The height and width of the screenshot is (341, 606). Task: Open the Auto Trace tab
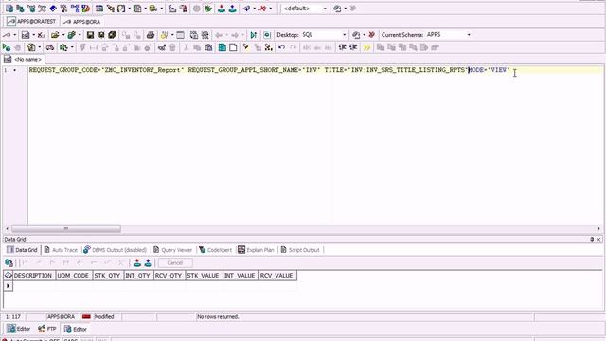(x=61, y=250)
